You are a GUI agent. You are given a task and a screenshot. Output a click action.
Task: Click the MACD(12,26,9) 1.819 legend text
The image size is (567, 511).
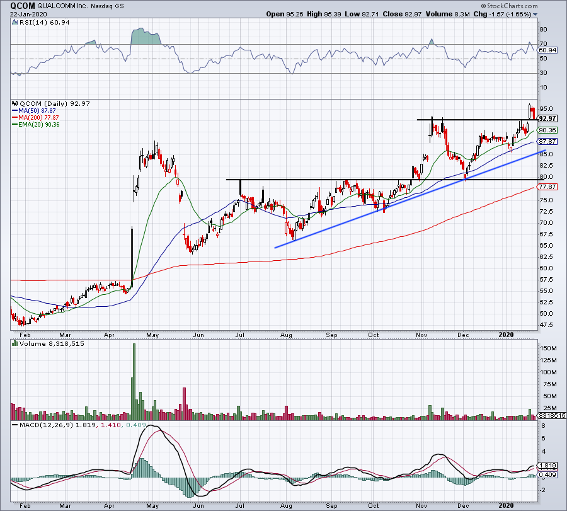click(x=58, y=425)
